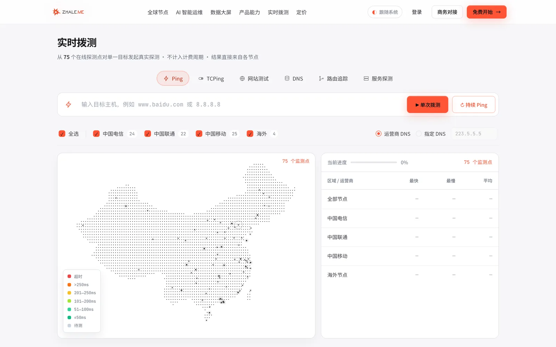Uncheck the 中国移动 checkbox
Viewport: 556px width, 347px height.
199,134
